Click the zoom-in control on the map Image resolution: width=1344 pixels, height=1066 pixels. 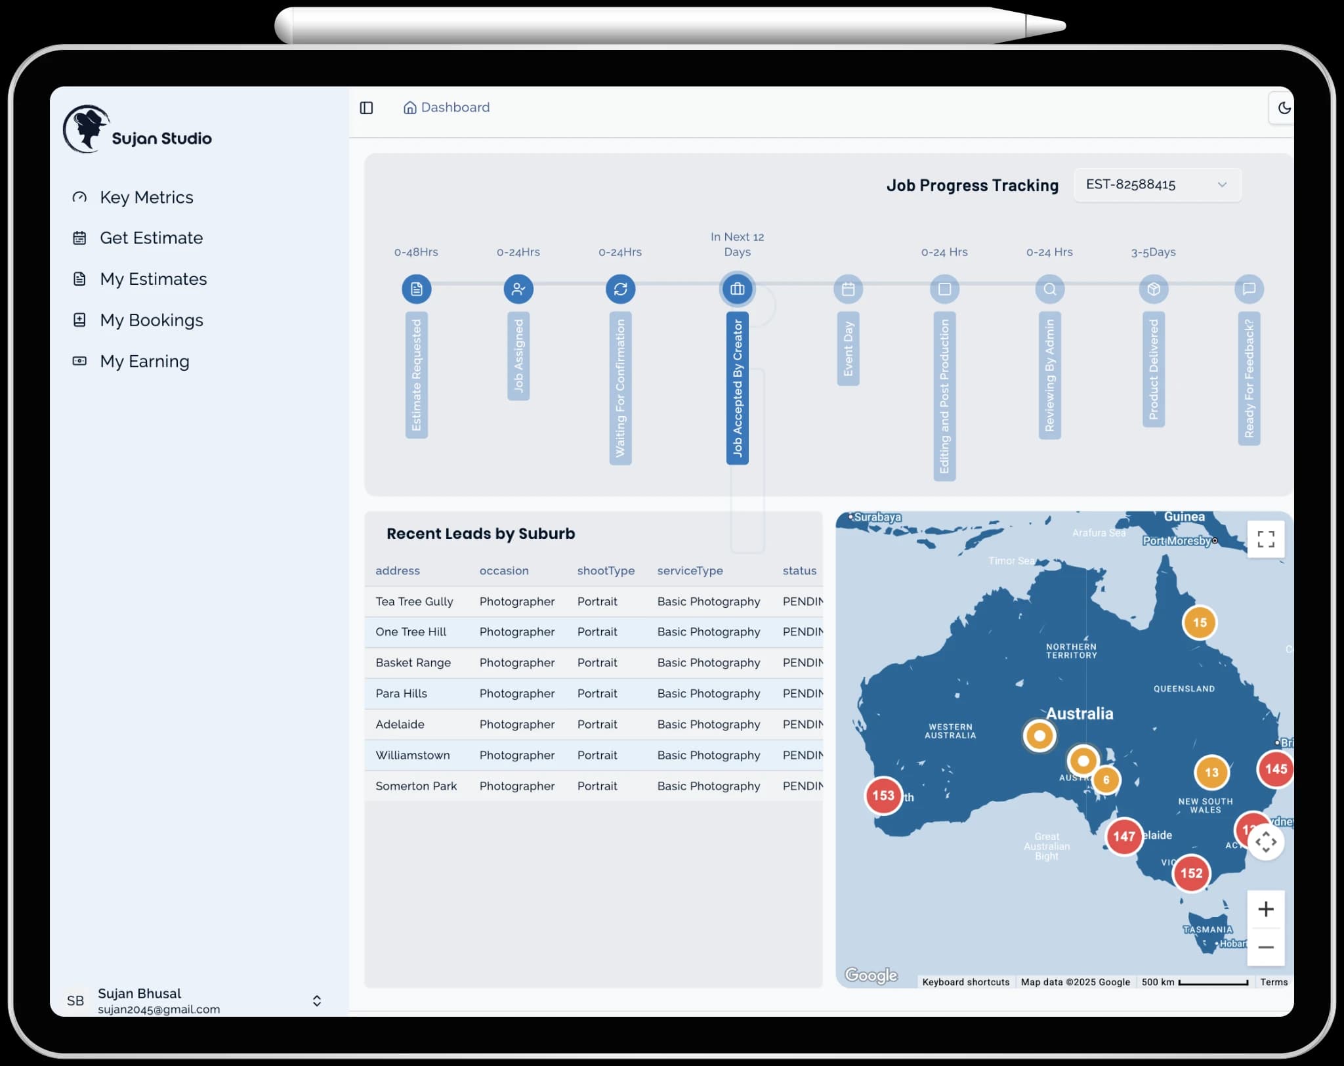click(x=1266, y=908)
